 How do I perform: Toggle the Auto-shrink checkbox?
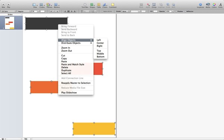(102, 11)
